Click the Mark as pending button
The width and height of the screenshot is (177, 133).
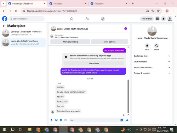[70, 42]
